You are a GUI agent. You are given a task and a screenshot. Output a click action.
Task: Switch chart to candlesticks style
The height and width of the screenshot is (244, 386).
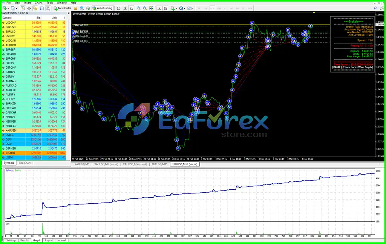pos(125,8)
